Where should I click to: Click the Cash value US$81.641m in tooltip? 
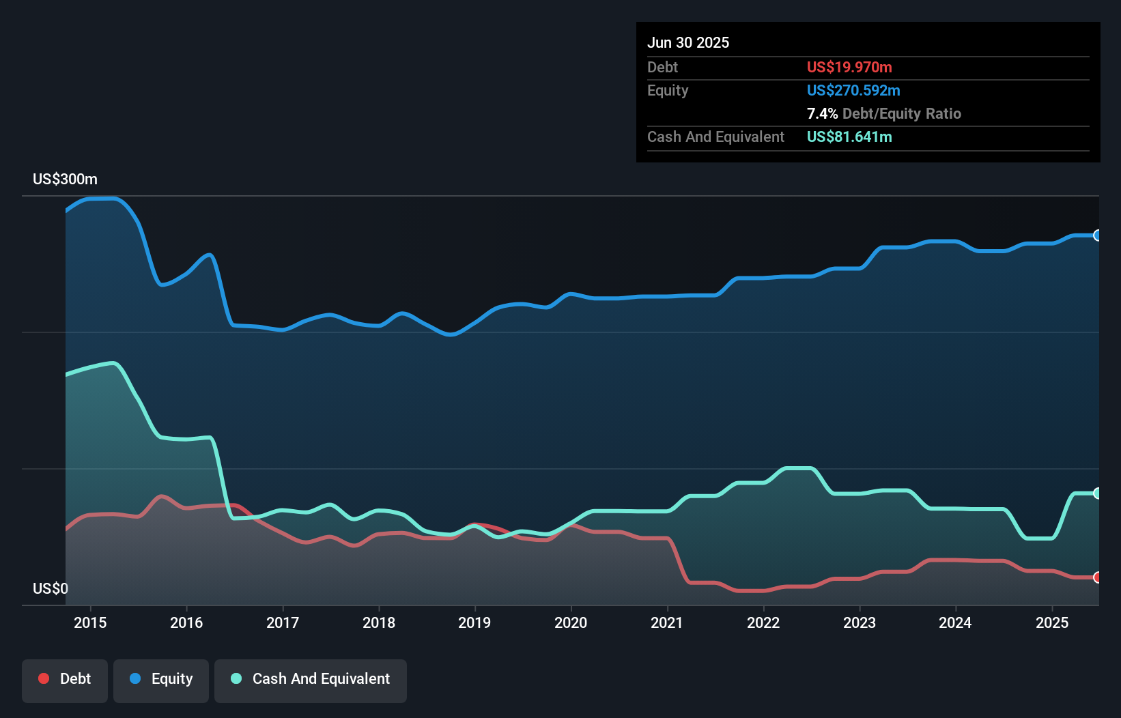point(849,137)
